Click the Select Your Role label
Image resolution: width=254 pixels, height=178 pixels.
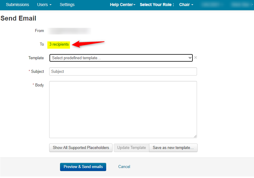point(157,5)
